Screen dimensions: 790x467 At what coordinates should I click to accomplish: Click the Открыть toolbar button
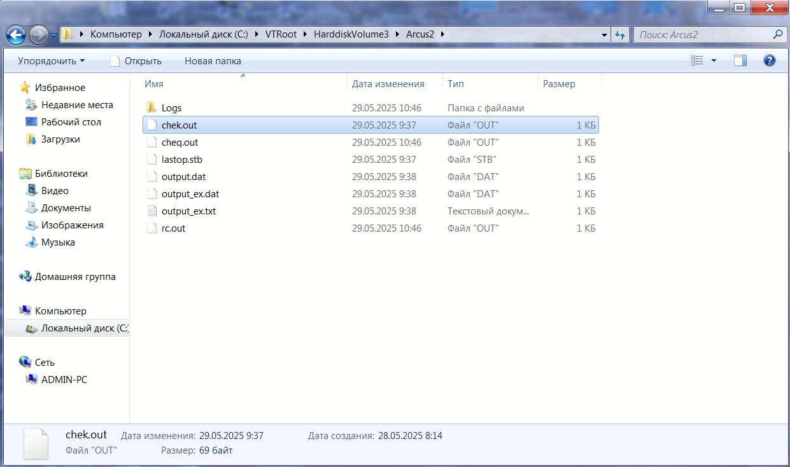pos(136,61)
